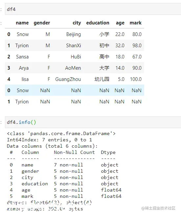This screenshot has width=181, height=216.
Task: Click 'education' in the info column list
Action: [x=35, y=184]
